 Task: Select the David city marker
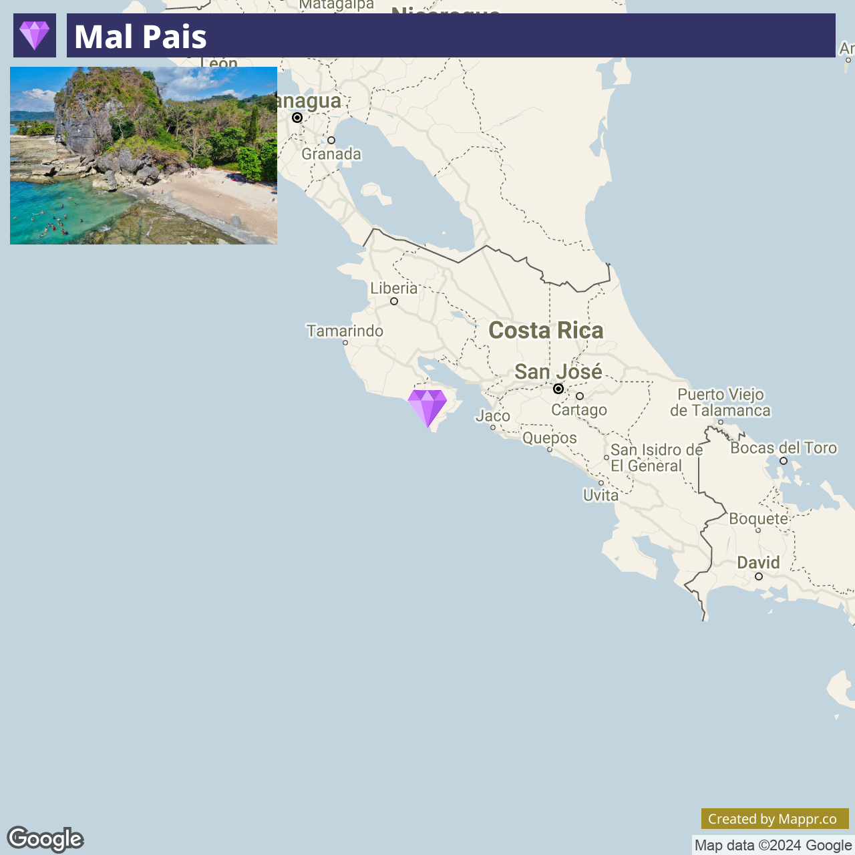pyautogui.click(x=759, y=576)
